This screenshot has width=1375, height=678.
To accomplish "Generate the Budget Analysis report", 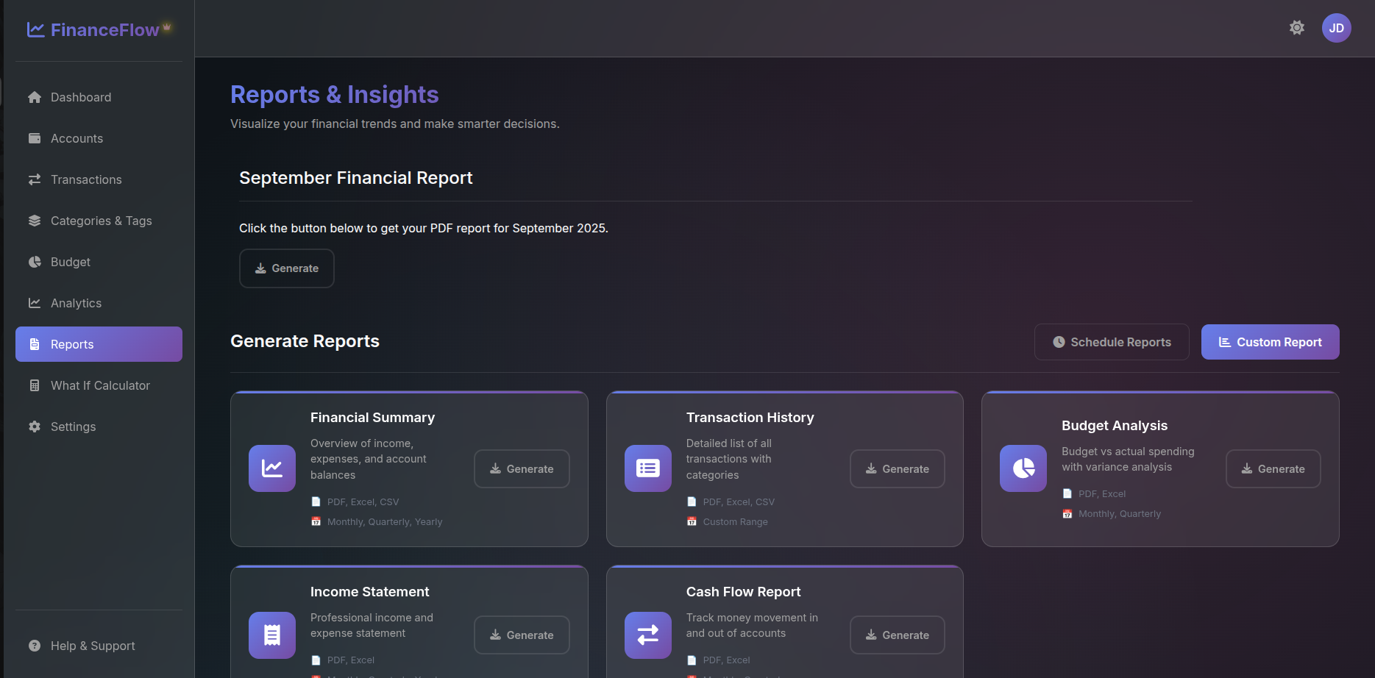I will tap(1273, 469).
